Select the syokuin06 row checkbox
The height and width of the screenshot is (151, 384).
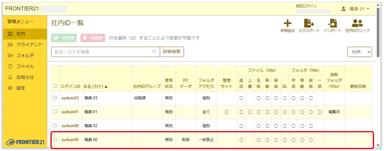55,140
